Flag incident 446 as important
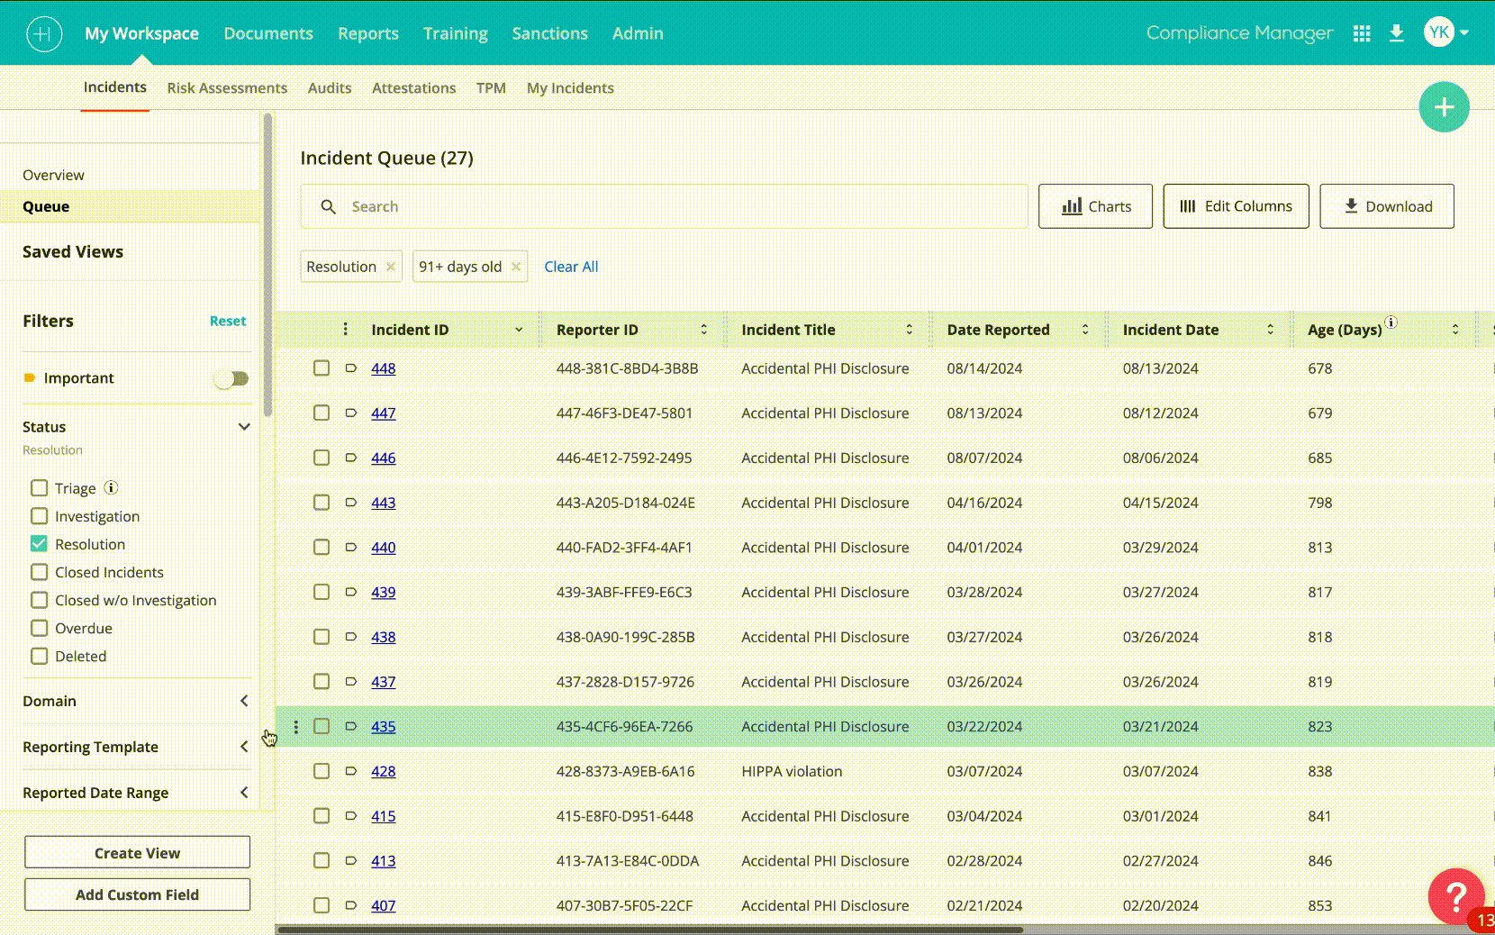Screen dimensions: 1495x935 tap(351, 458)
